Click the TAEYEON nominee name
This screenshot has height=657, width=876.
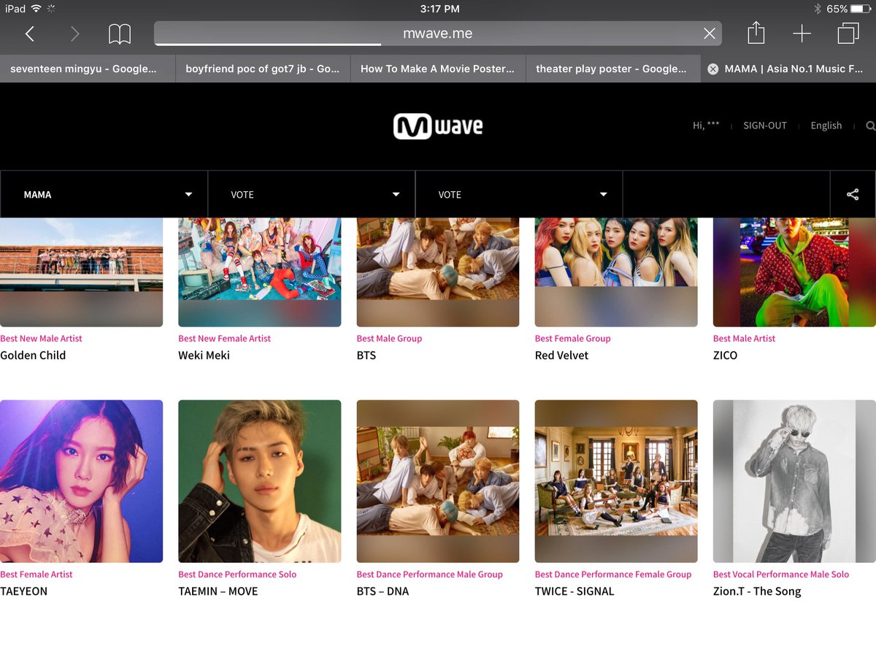pyautogui.click(x=23, y=591)
